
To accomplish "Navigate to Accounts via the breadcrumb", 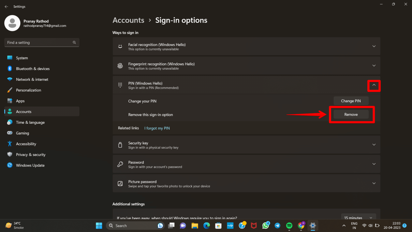I will point(128,20).
